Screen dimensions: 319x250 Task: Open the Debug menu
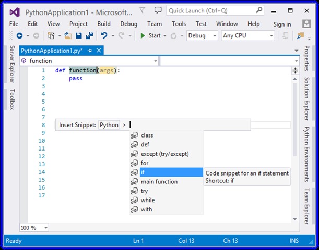pyautogui.click(x=128, y=24)
